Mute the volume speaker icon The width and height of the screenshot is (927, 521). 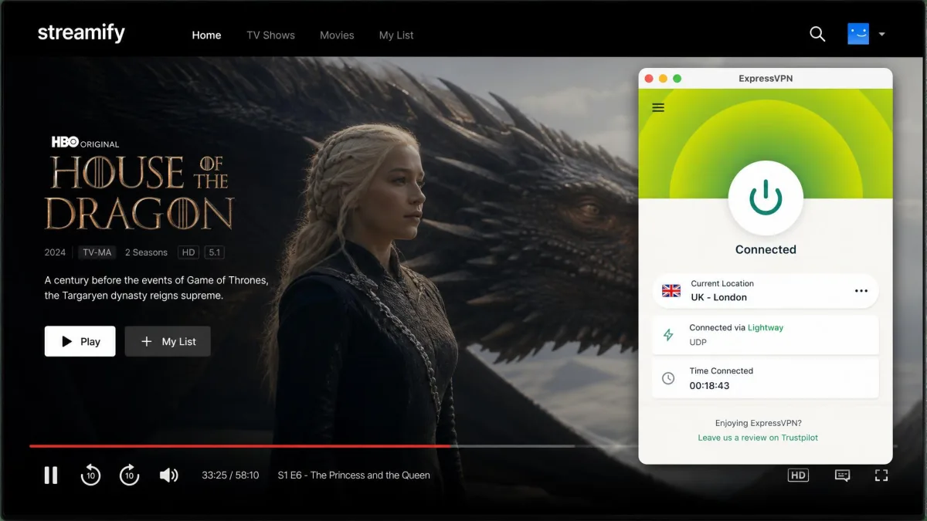(168, 475)
